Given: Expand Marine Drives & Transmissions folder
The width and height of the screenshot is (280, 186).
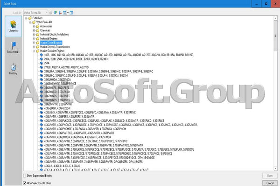Looking at the screenshot, I should coord(34,47).
